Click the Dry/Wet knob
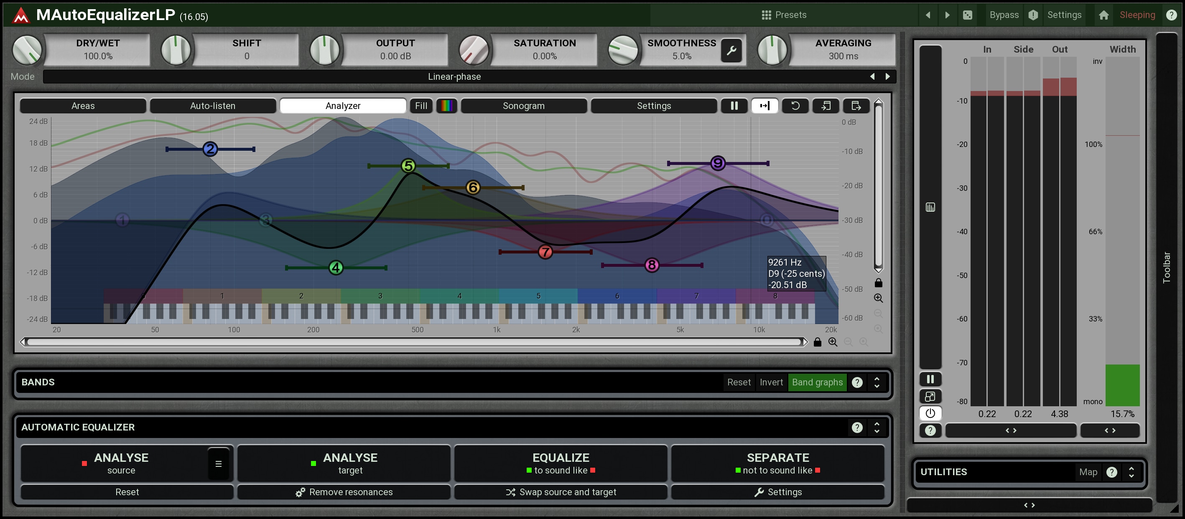The height and width of the screenshot is (519, 1185). [27, 50]
